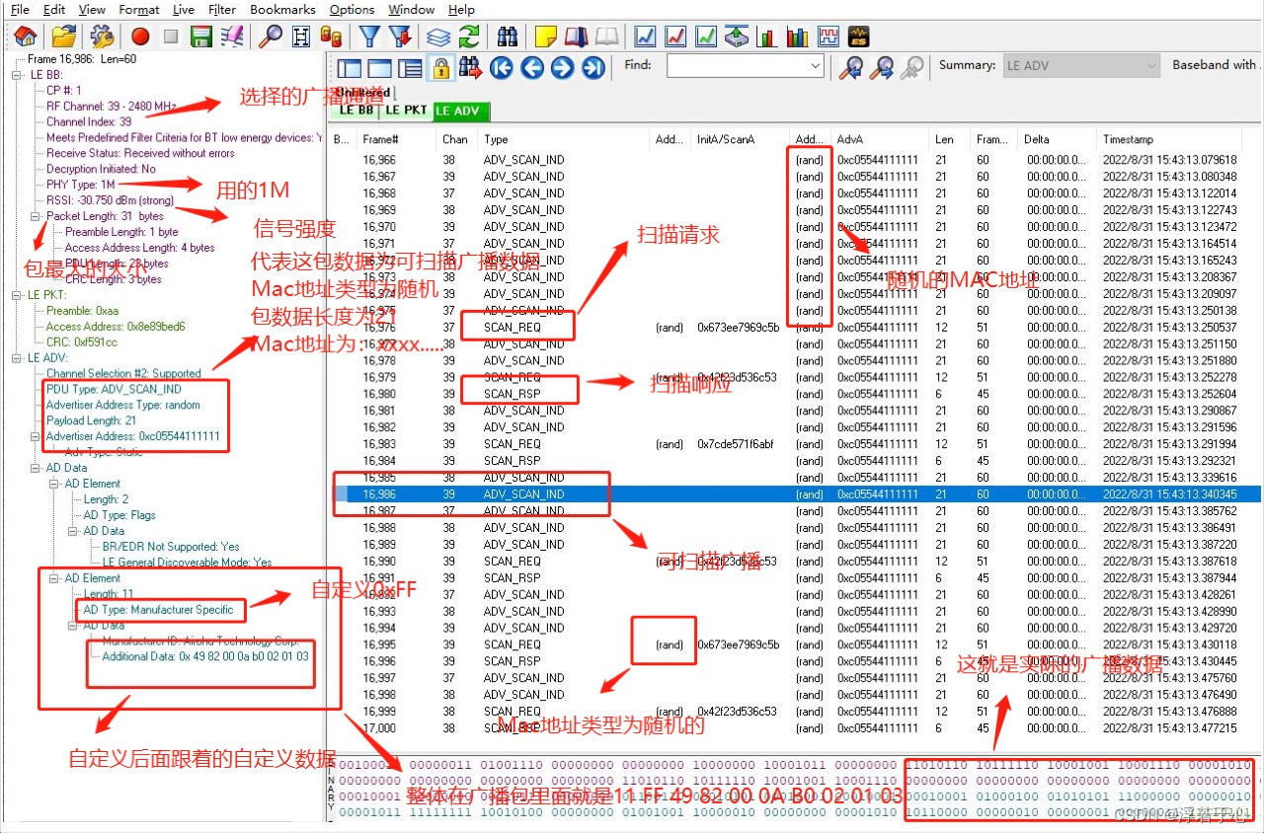Click the yellow sticky note icon
The height and width of the screenshot is (833, 1264).
coord(546,37)
